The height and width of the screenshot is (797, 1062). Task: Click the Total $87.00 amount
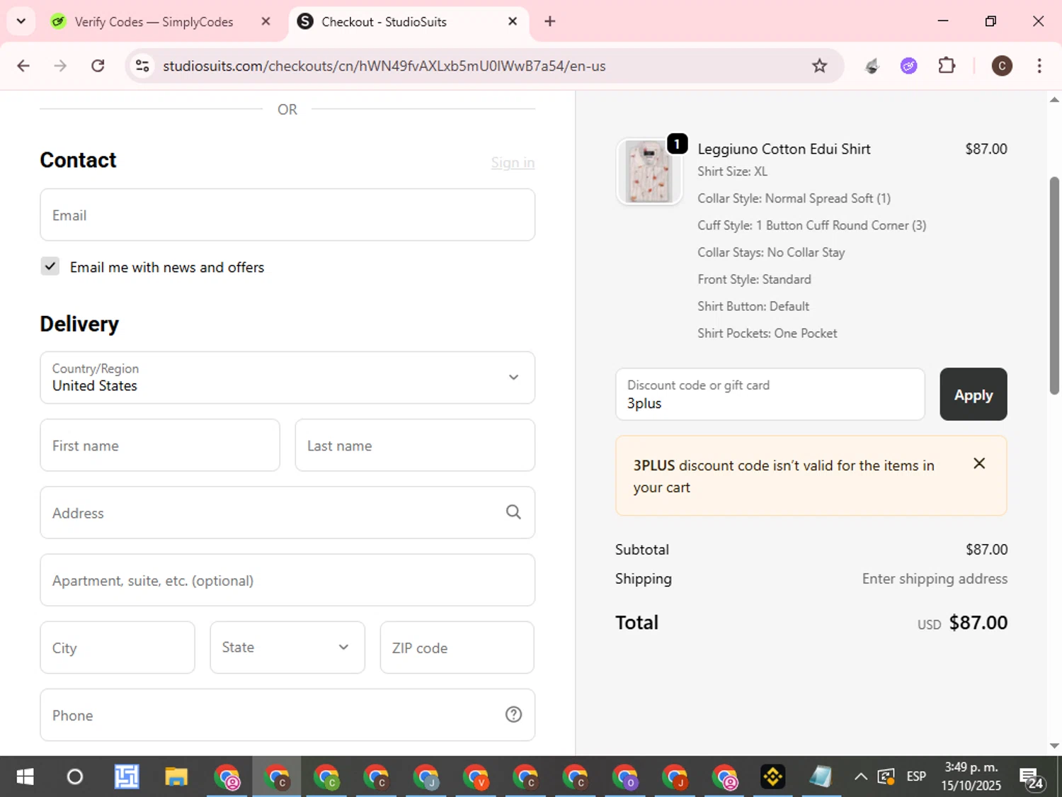pos(978,623)
